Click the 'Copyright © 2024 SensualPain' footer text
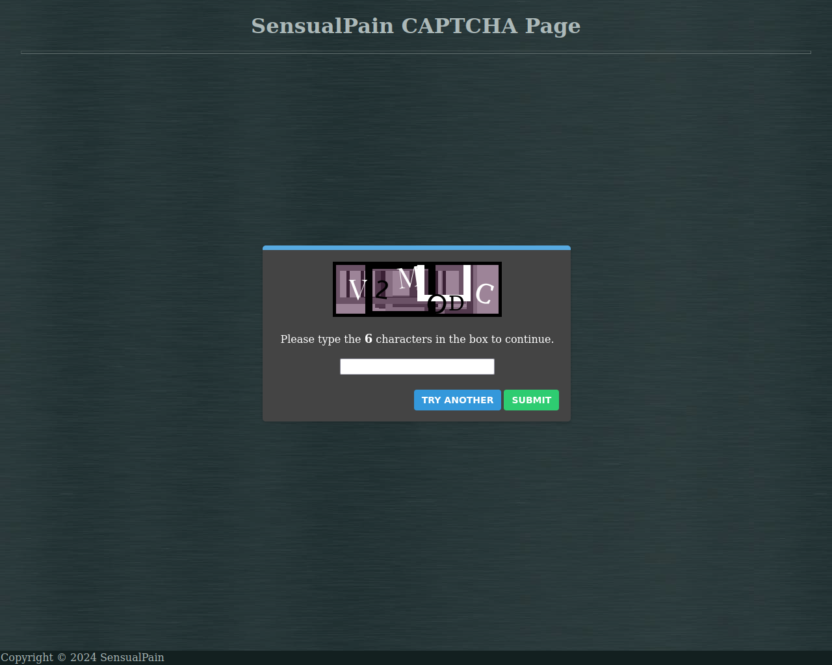The image size is (832, 665). tap(82, 657)
